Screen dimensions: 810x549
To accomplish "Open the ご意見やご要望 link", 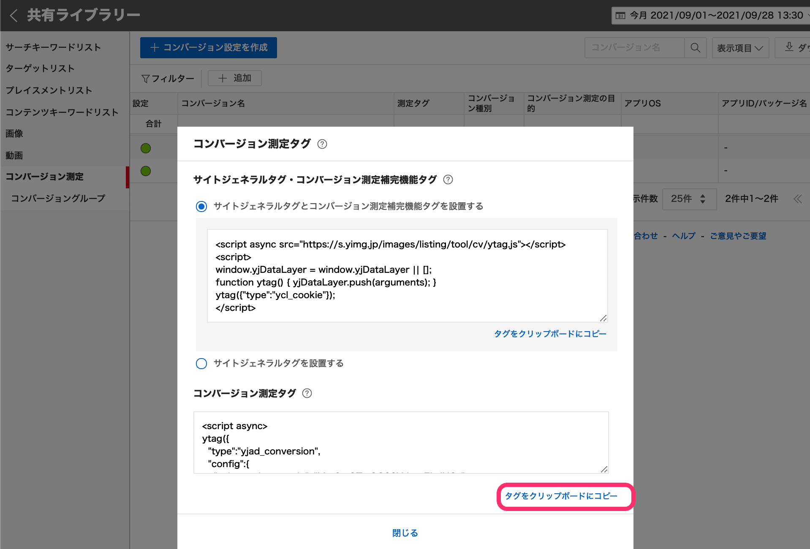I will [738, 236].
